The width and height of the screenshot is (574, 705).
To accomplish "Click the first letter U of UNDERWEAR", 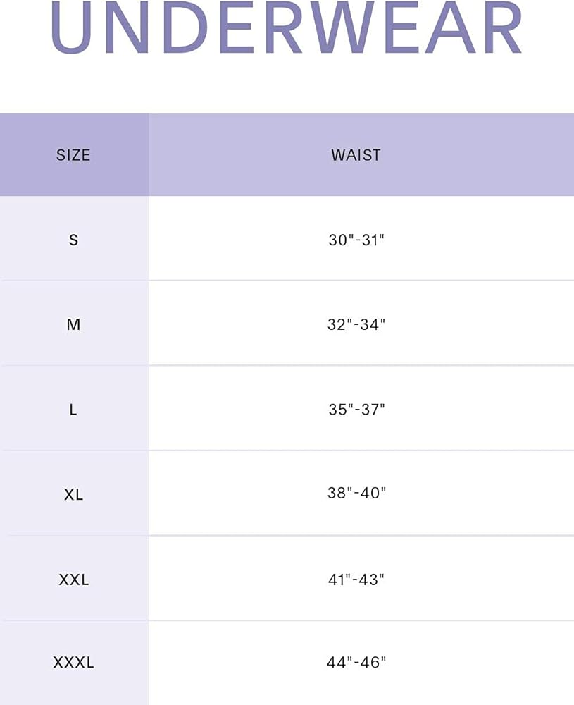I will 71,28.
